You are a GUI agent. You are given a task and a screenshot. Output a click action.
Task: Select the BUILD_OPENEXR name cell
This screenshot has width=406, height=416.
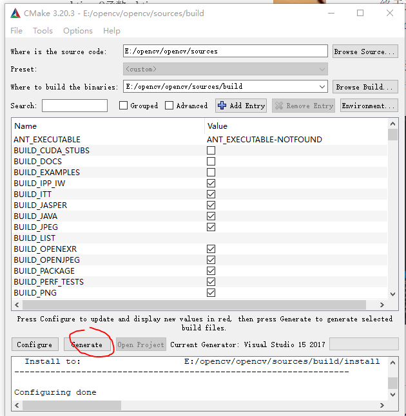tap(45, 249)
